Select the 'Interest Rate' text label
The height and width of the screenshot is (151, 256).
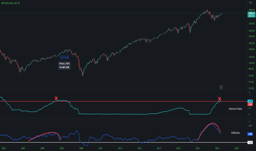coord(235,109)
